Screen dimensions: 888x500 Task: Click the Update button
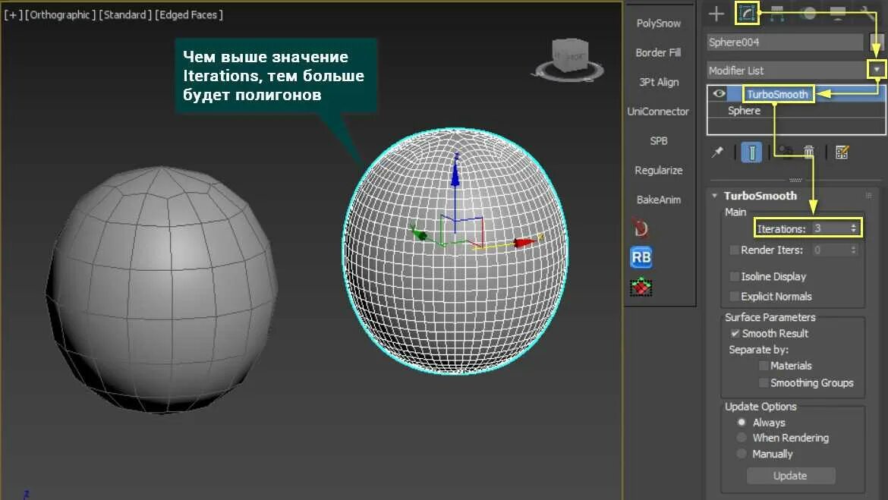[791, 476]
